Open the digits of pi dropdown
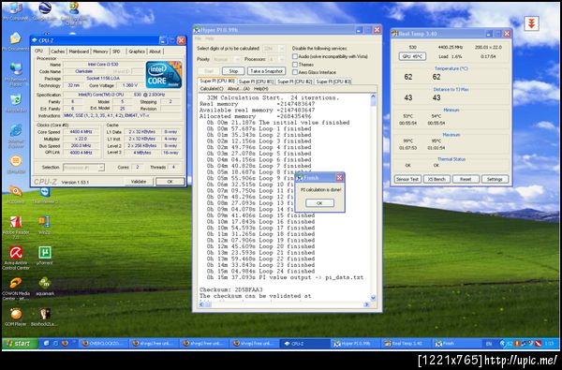Screen dimensions: 562x370 tap(274, 49)
